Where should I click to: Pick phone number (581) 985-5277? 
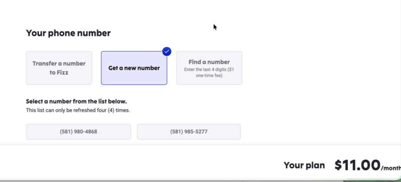pyautogui.click(x=189, y=132)
